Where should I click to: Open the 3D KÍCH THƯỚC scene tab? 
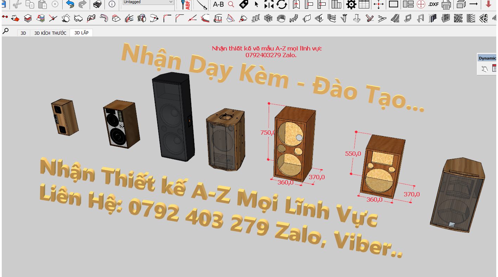click(x=50, y=33)
